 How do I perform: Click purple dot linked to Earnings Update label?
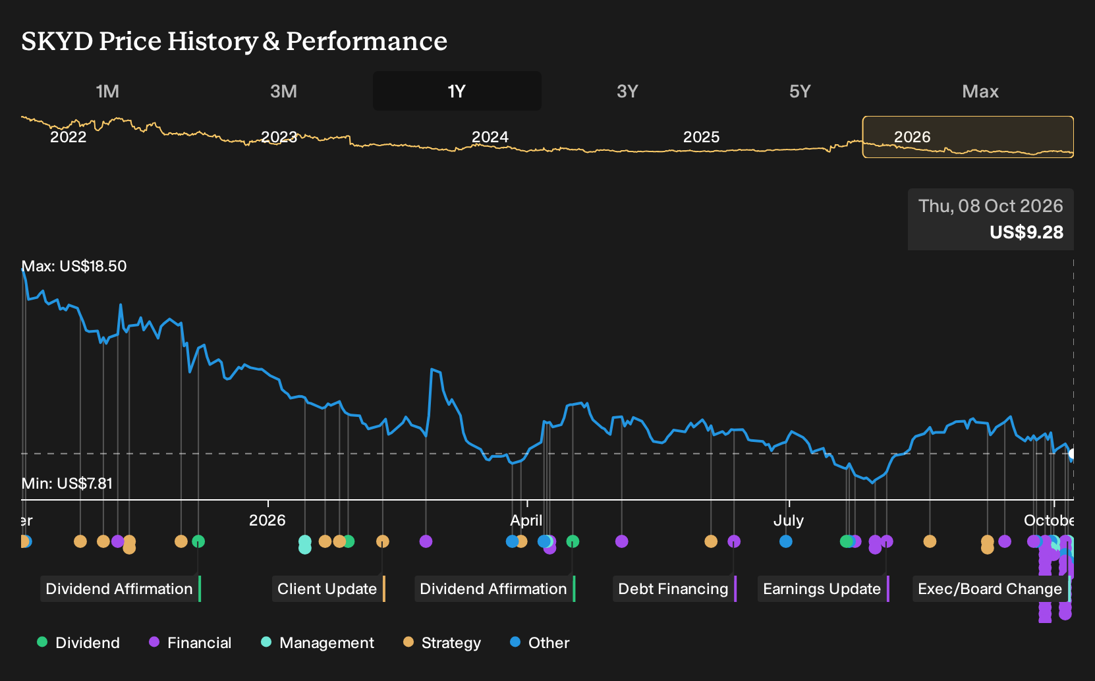887,541
